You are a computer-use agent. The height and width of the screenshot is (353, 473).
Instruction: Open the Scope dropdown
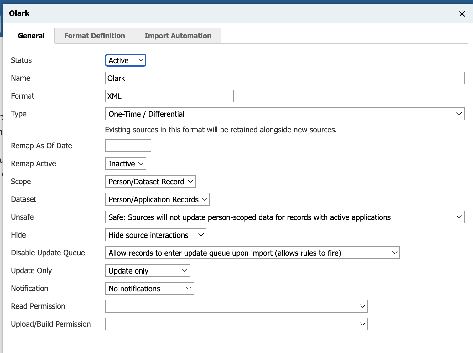150,182
